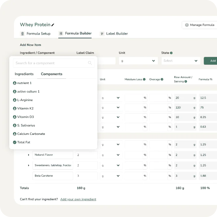
Task: Click the Beta Carotene name field
Action: point(53,176)
